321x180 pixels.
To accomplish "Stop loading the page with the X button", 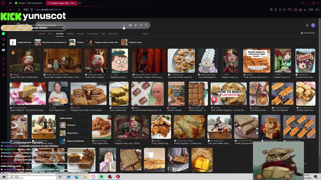I will (x=19, y=9).
